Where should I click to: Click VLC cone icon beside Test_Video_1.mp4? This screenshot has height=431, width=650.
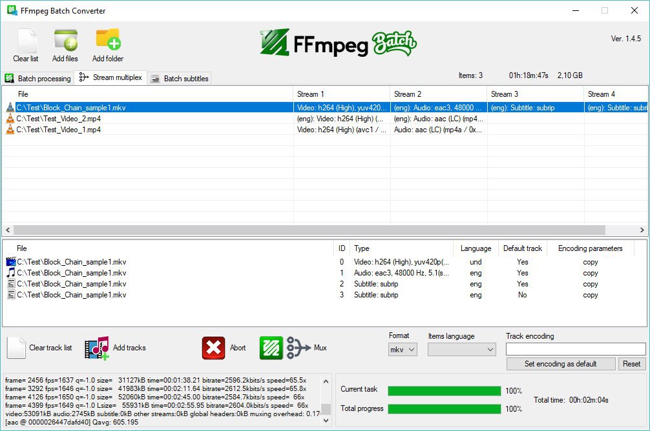click(10, 129)
